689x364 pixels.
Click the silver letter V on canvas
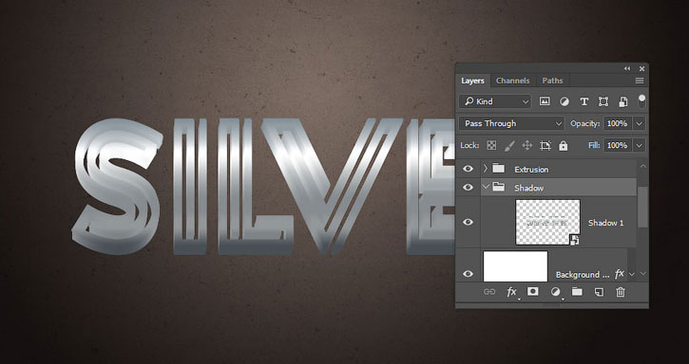tap(334, 187)
